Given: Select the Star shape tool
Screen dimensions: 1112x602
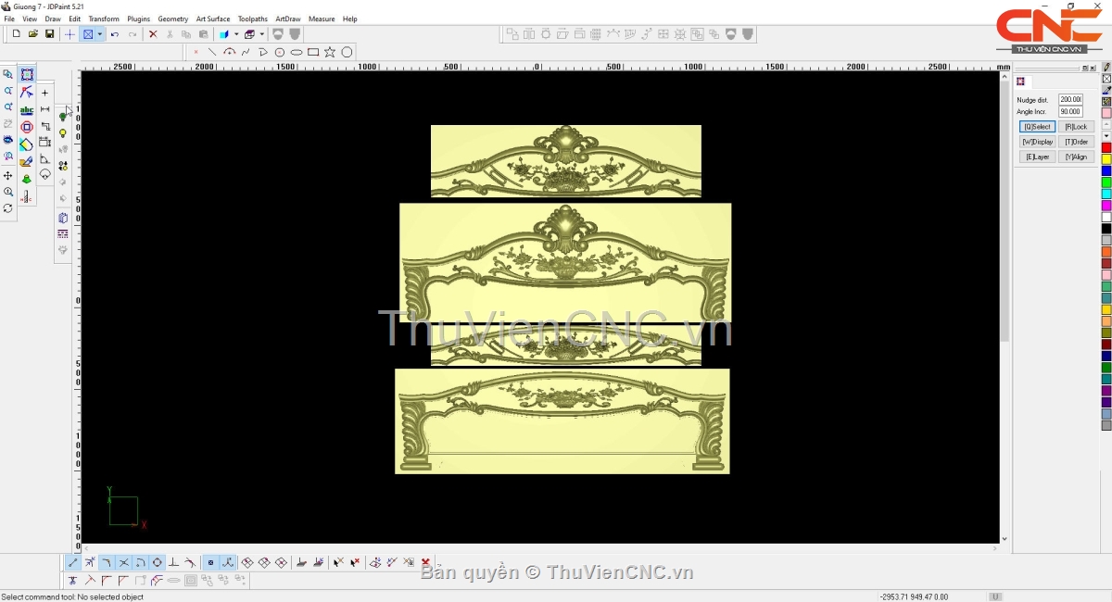Looking at the screenshot, I should click(x=330, y=52).
